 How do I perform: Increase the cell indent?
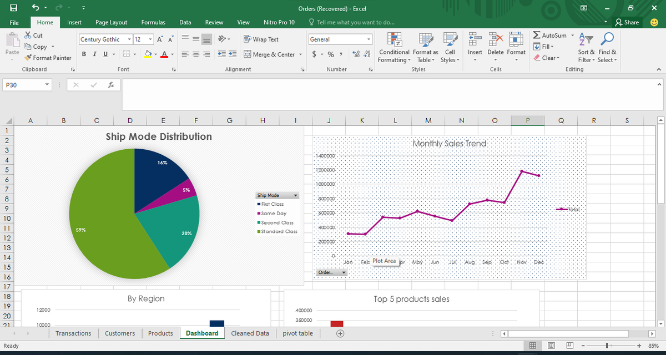(232, 54)
